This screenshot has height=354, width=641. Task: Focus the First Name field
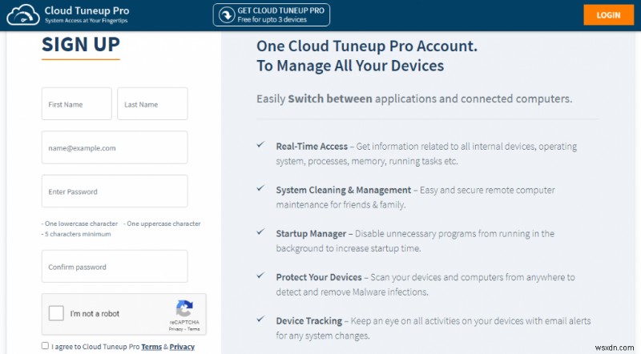[76, 104]
